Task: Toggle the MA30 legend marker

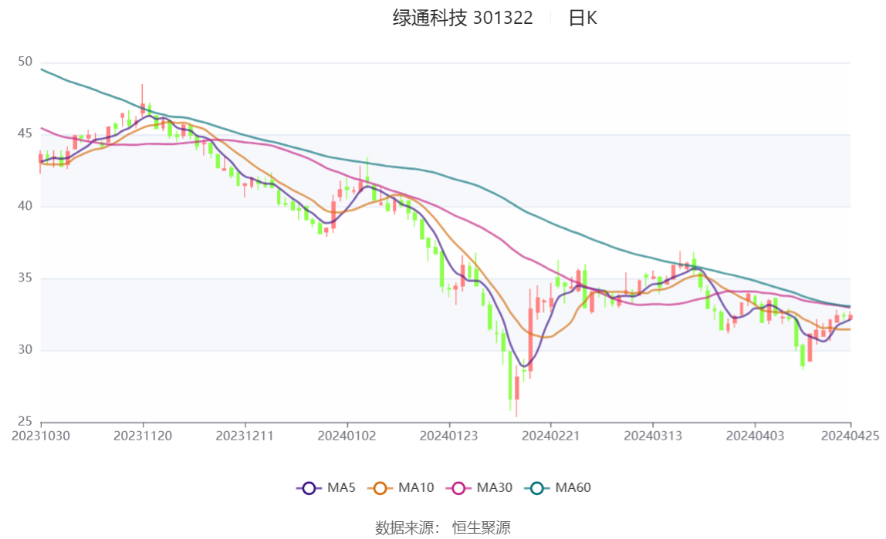Action: [x=458, y=488]
